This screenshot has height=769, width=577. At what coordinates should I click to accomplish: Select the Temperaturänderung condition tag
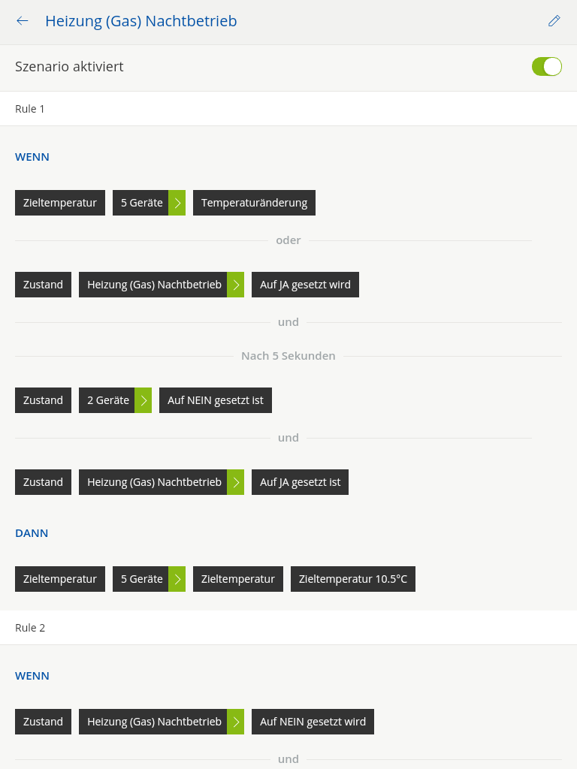point(254,203)
